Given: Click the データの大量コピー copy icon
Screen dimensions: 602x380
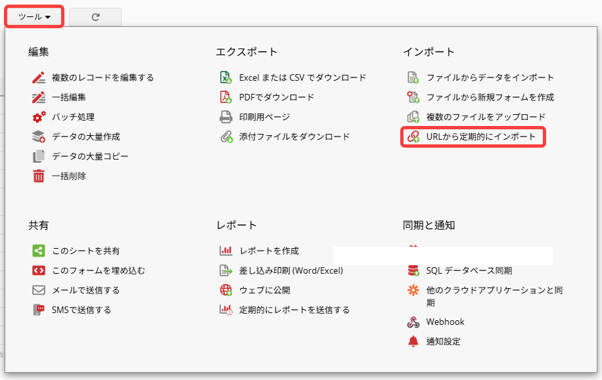Looking at the screenshot, I should [38, 156].
